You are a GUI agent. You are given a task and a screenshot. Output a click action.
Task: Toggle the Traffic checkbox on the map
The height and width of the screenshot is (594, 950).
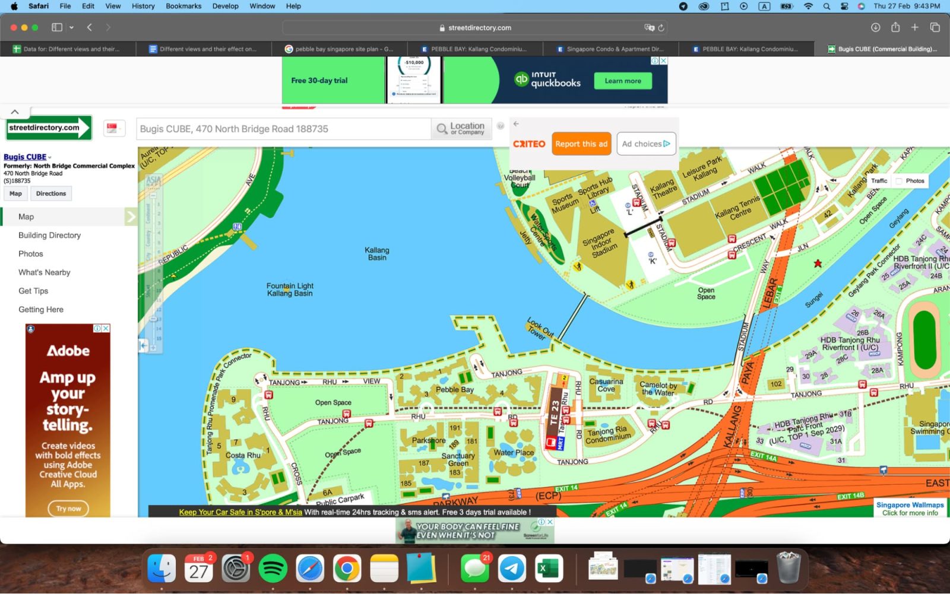coord(879,181)
